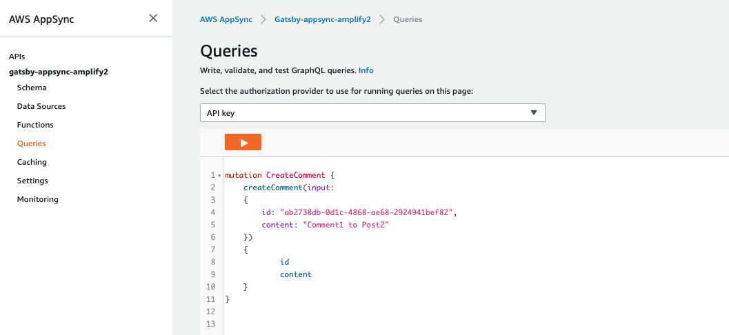Navigate to Monitoring in the sidebar
Image resolution: width=729 pixels, height=335 pixels.
(x=38, y=199)
